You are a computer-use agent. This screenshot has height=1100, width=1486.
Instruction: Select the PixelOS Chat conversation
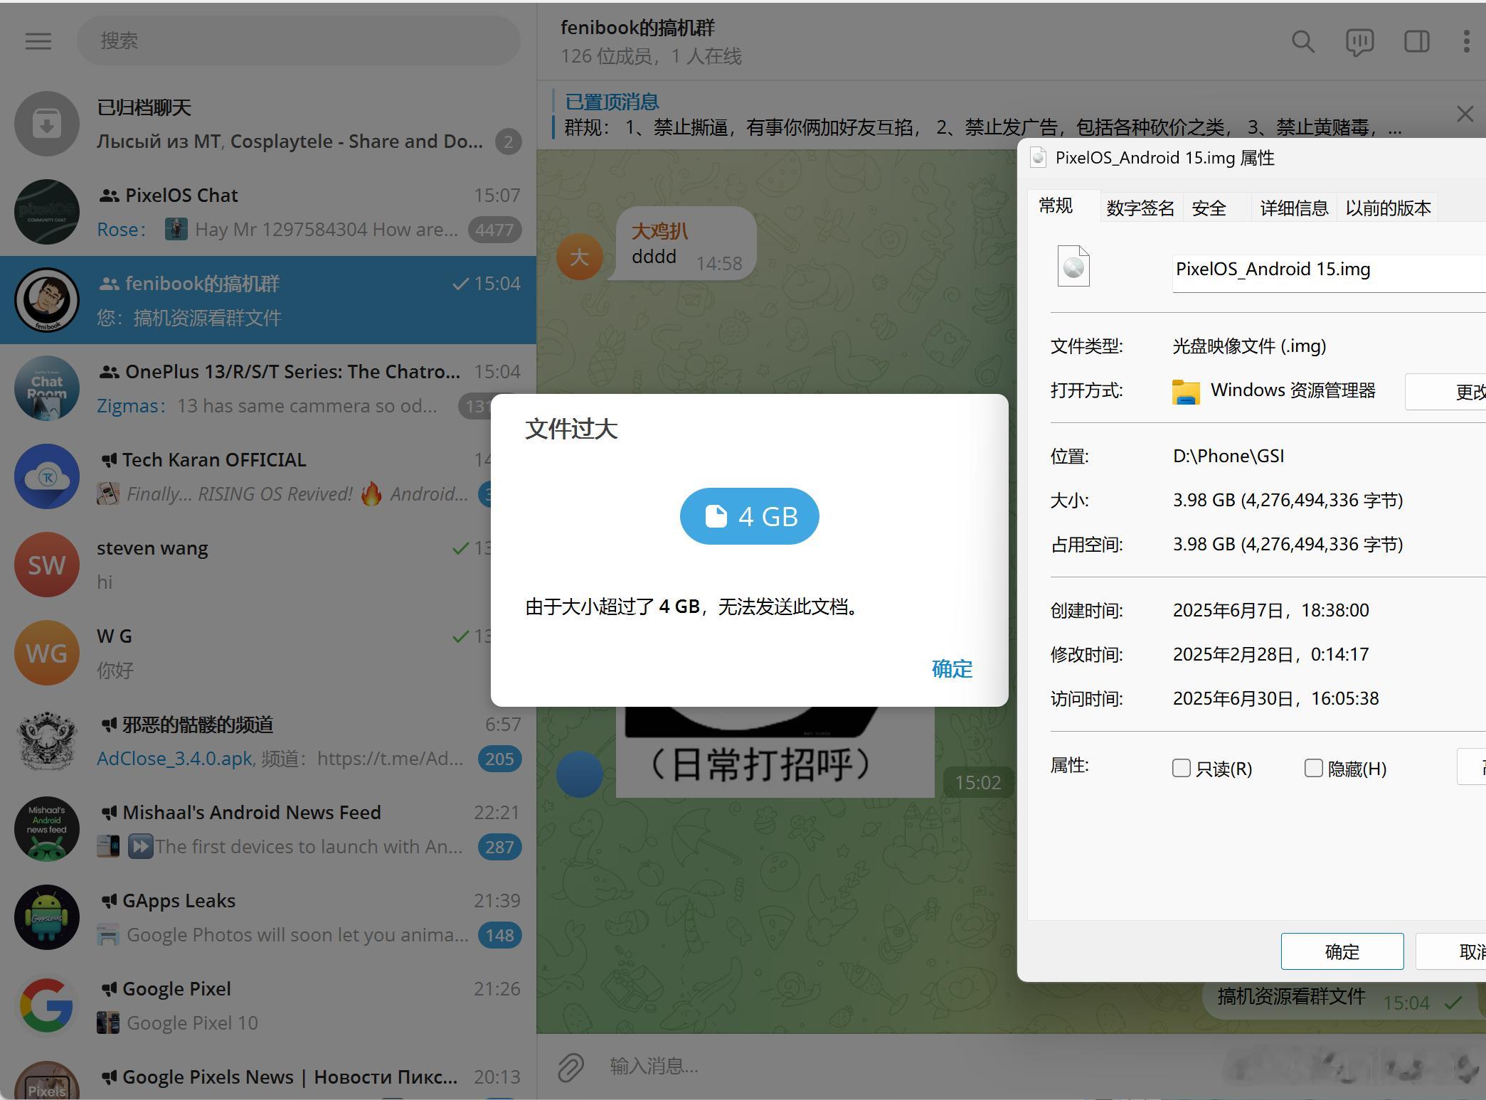click(268, 212)
